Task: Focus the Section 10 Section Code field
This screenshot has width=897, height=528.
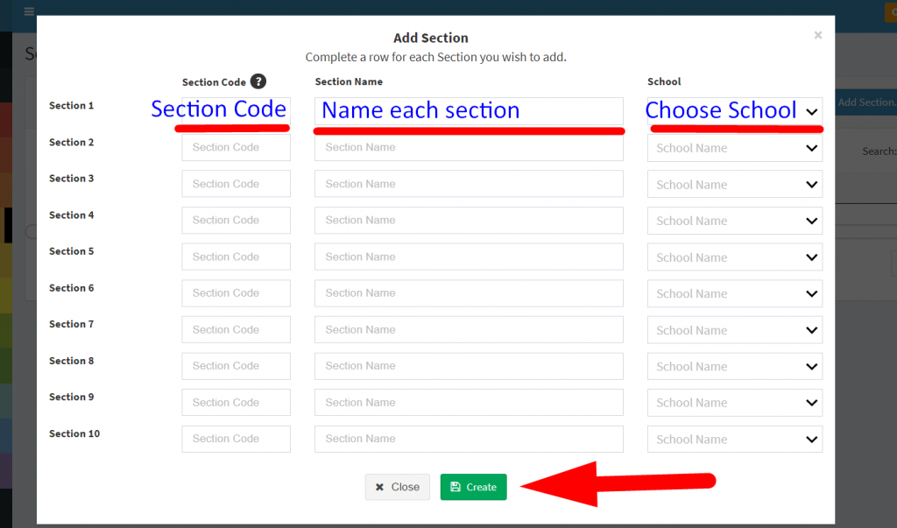Action: (236, 439)
